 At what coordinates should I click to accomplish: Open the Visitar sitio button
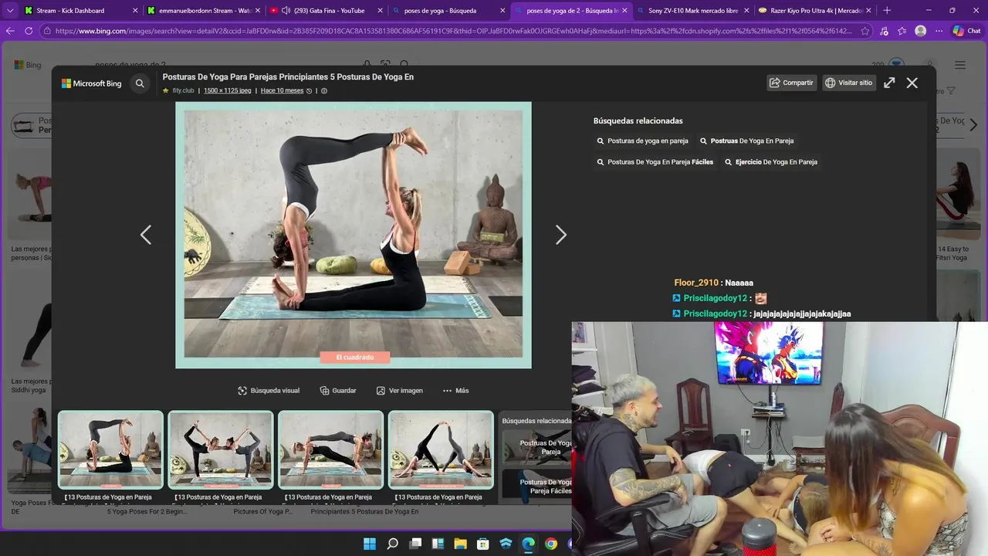849,83
